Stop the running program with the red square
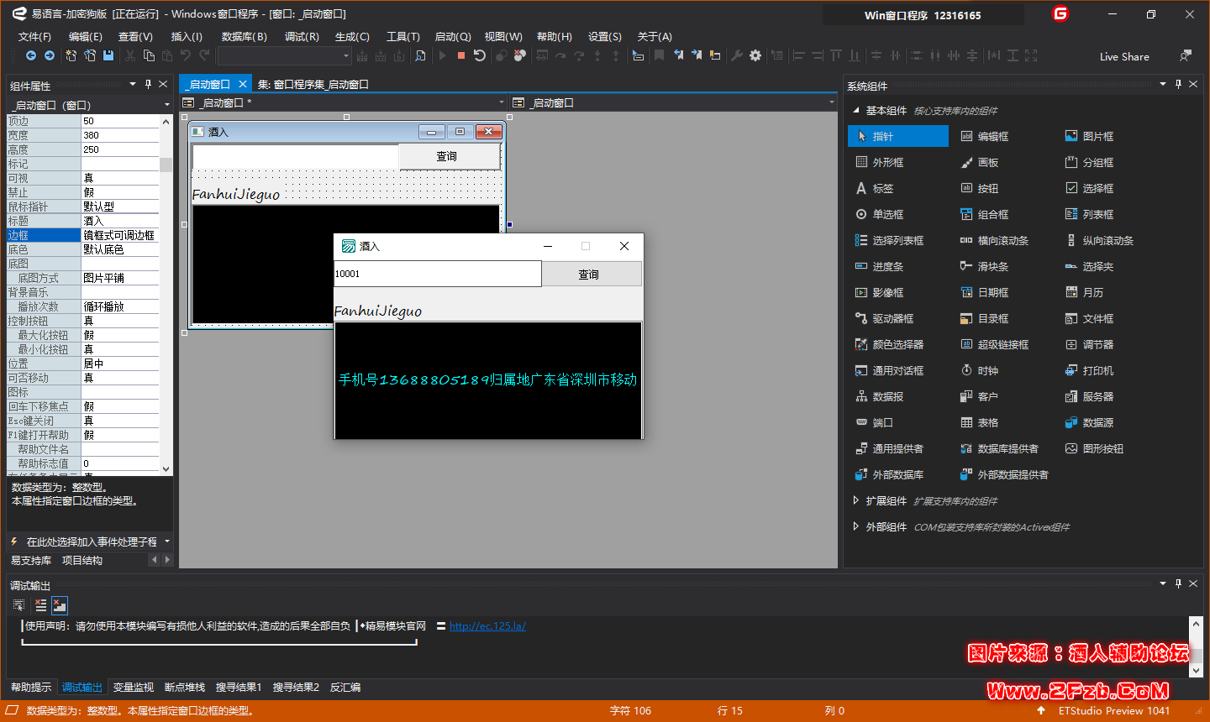 pos(461,55)
